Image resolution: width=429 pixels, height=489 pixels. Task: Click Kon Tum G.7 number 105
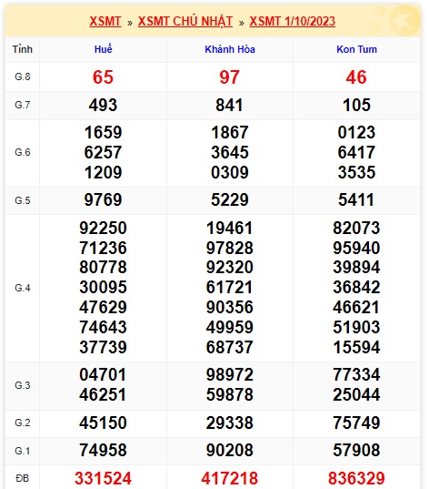tap(356, 105)
